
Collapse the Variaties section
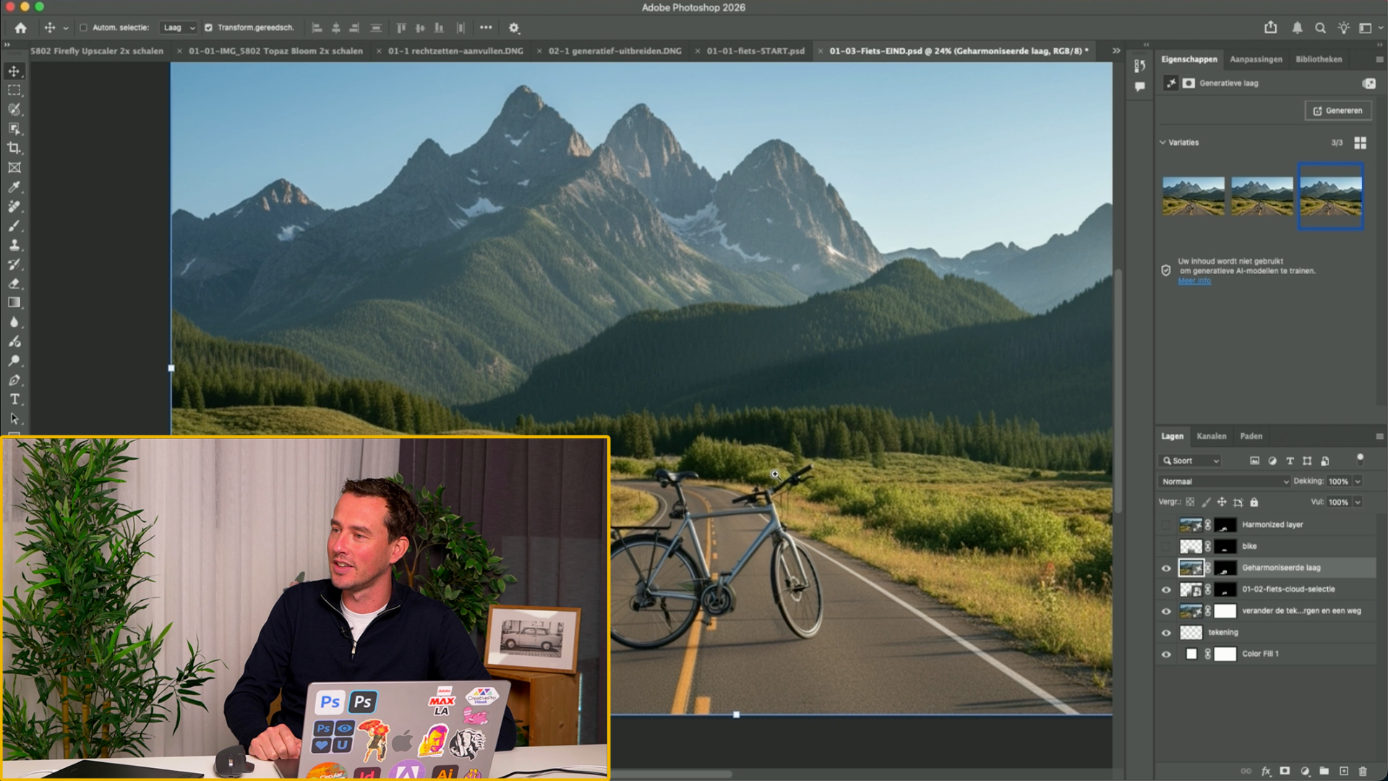[1163, 142]
